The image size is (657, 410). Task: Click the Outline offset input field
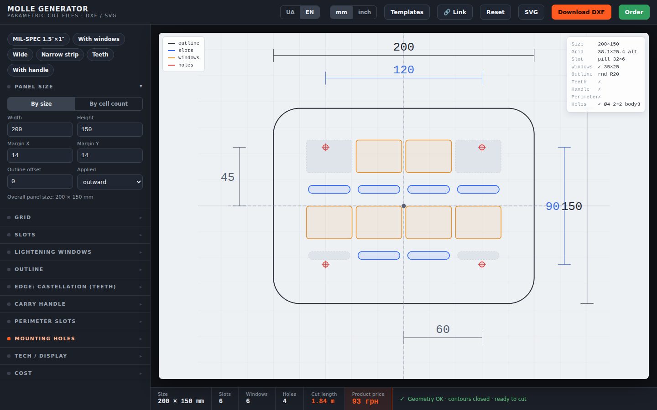coord(40,181)
